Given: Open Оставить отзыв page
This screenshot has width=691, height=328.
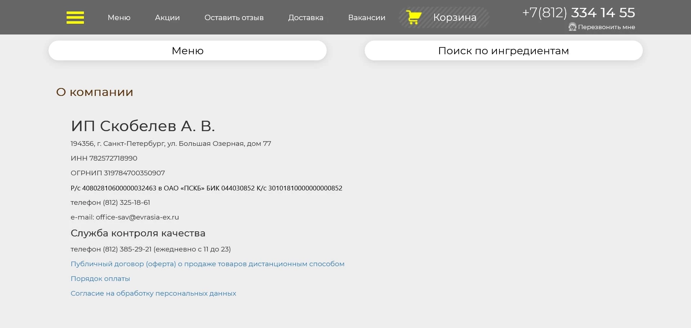Looking at the screenshot, I should pyautogui.click(x=234, y=18).
